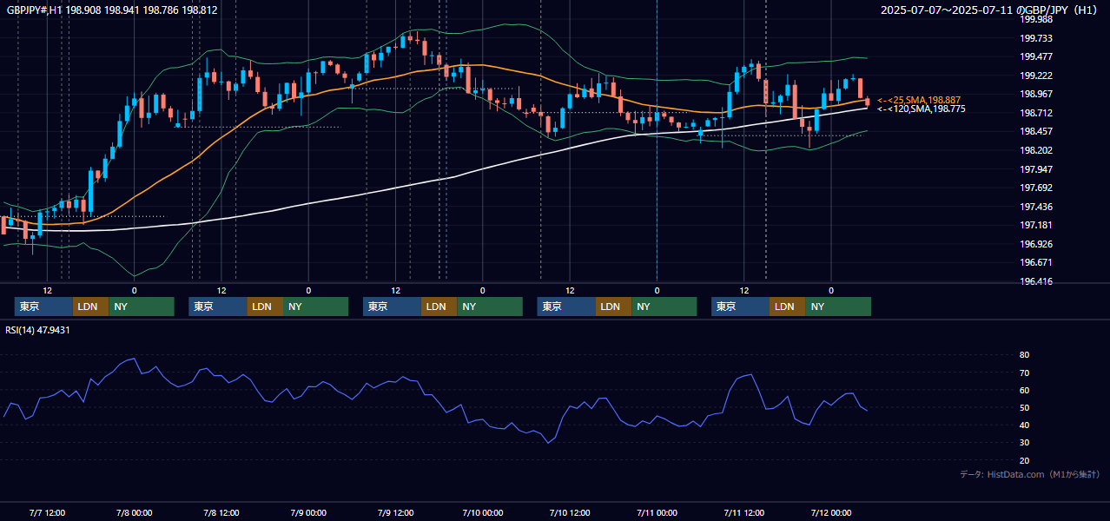Image resolution: width=1110 pixels, height=521 pixels.
Task: Select the 7/8 12:00 date label
Action: (221, 512)
